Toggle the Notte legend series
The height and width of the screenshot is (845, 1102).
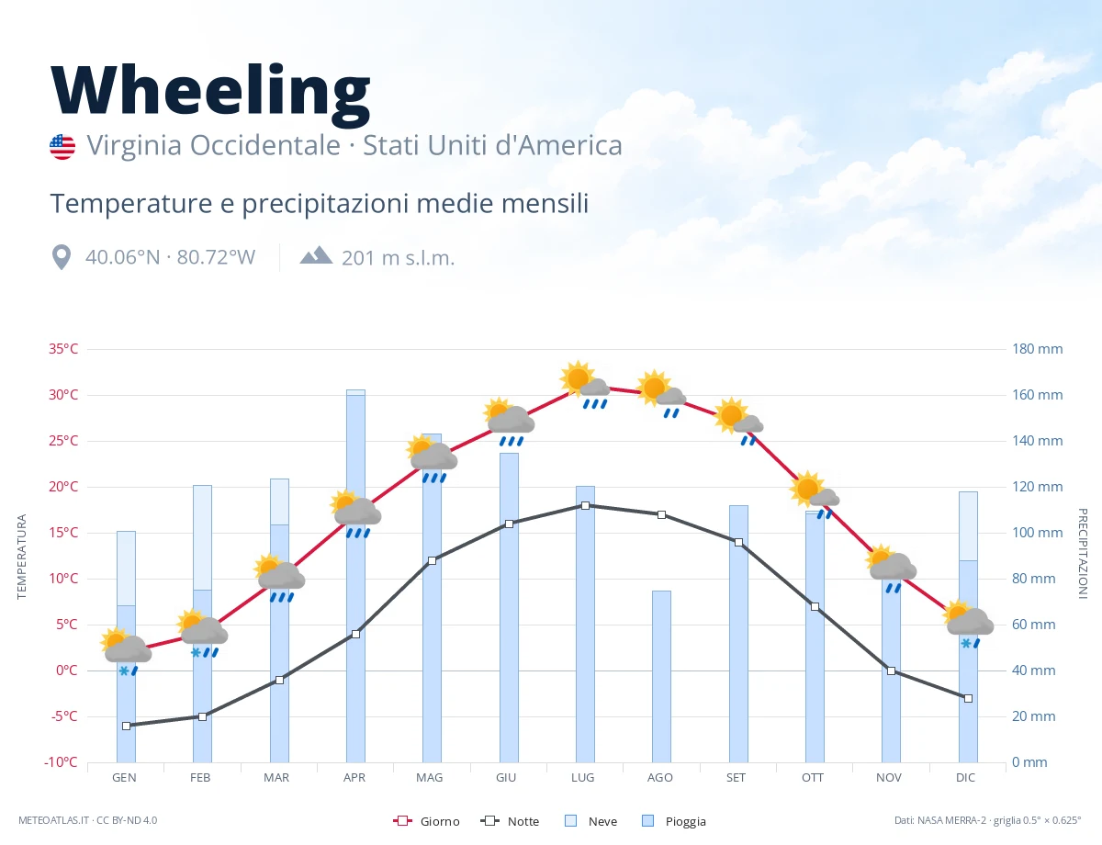click(510, 821)
